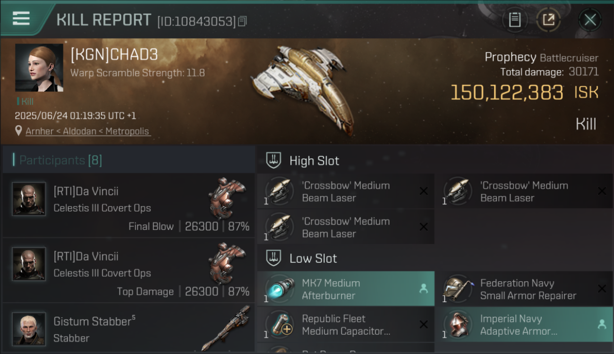Image resolution: width=614 pixels, height=354 pixels.
Task: Open the clipboard report icon
Action: click(515, 20)
